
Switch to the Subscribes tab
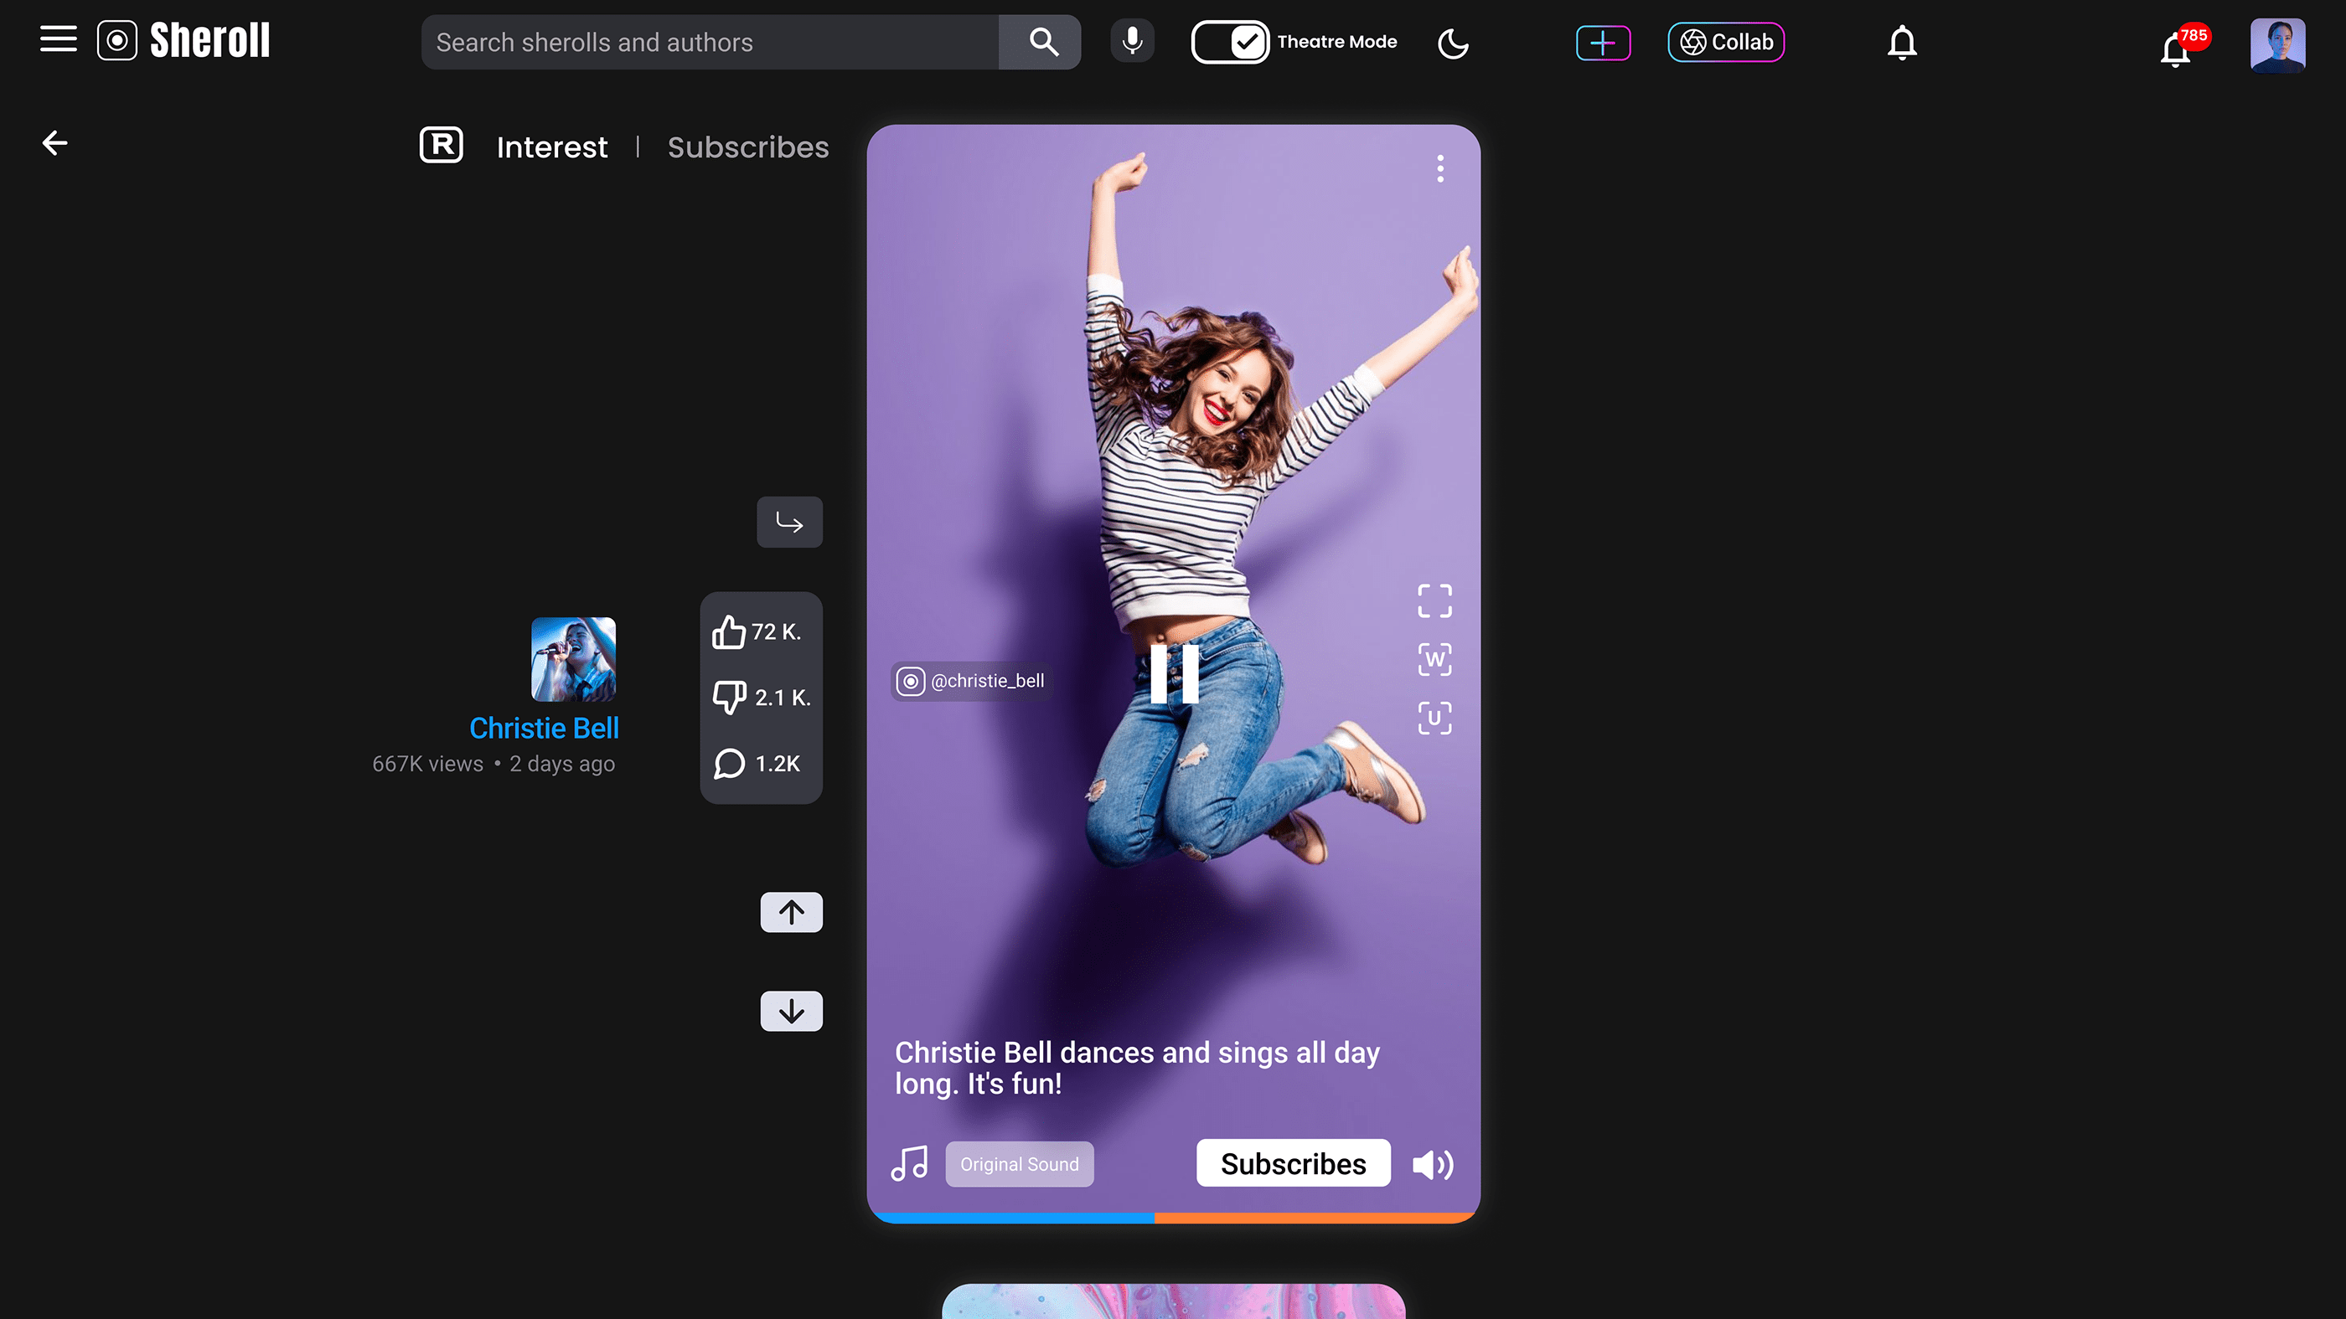[x=747, y=147]
